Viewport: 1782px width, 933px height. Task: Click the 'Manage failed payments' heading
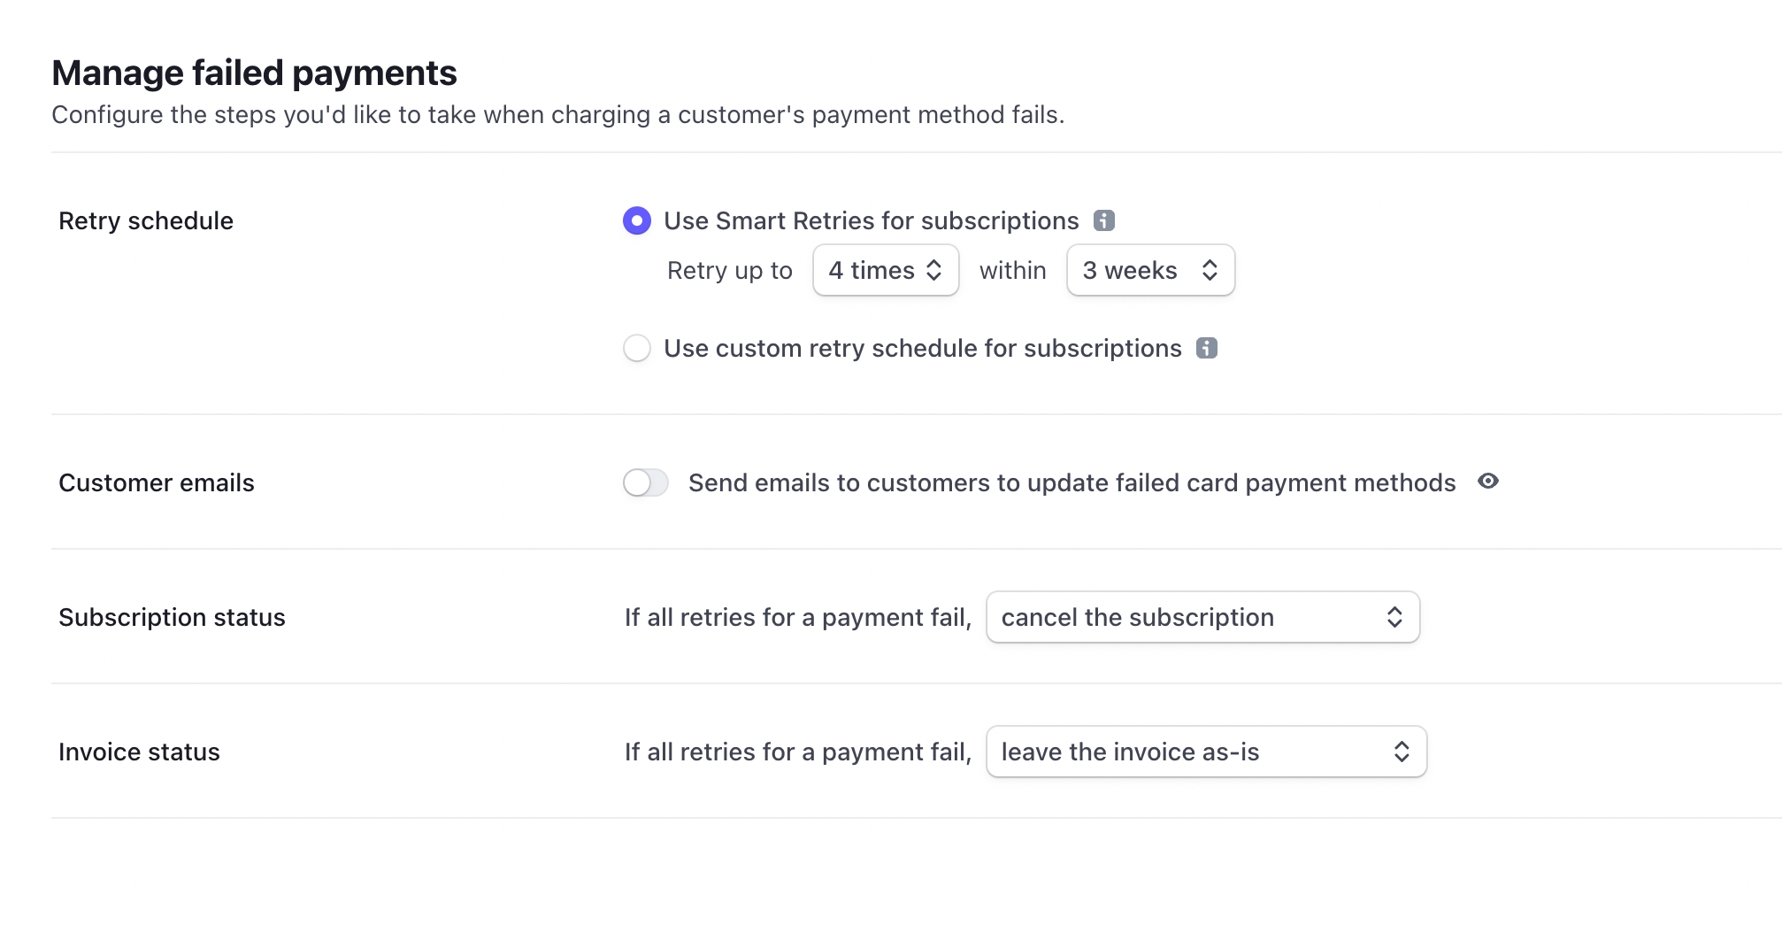(x=254, y=73)
